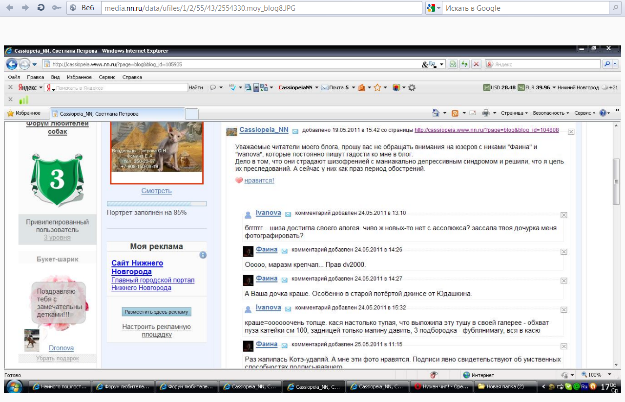Click the IE forward navigation button
Image resolution: width=625 pixels, height=402 pixels.
(x=24, y=64)
